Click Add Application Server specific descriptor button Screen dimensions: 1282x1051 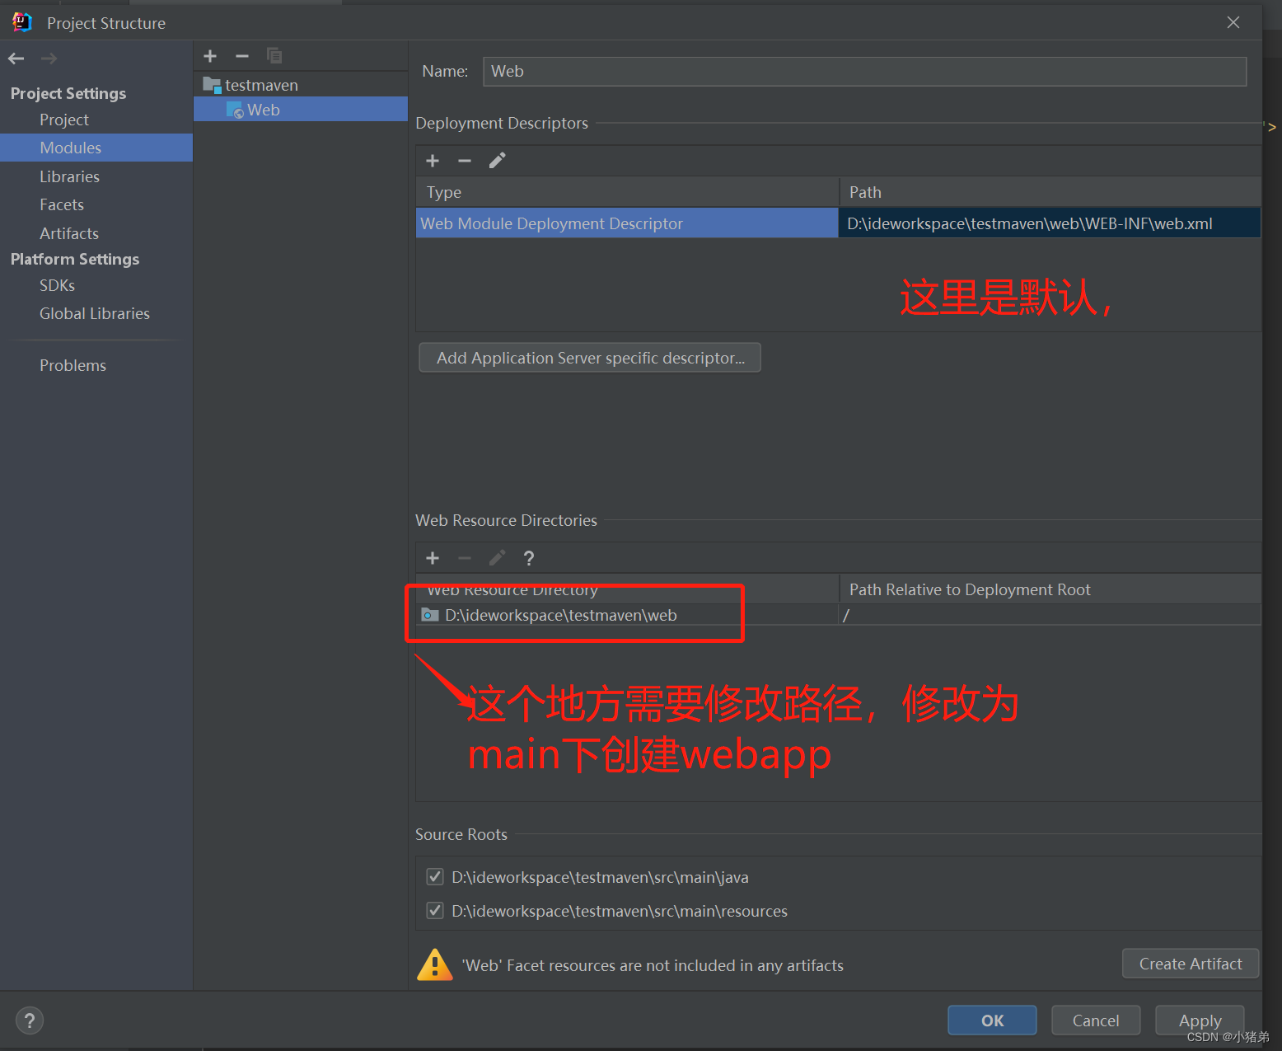click(590, 358)
